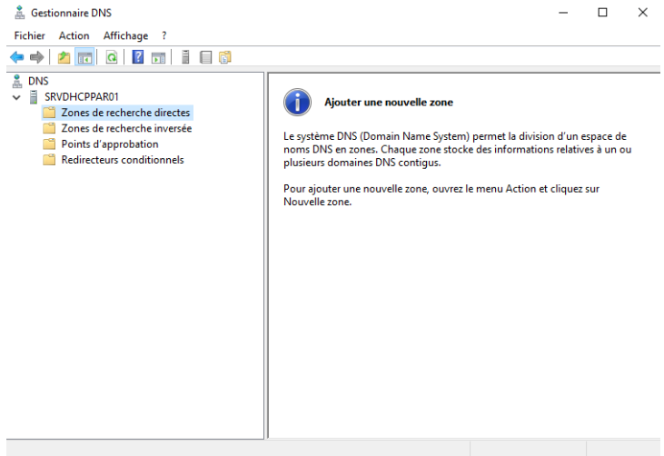Select Zones de recherche directes
This screenshot has height=456, width=664.
click(x=125, y=113)
